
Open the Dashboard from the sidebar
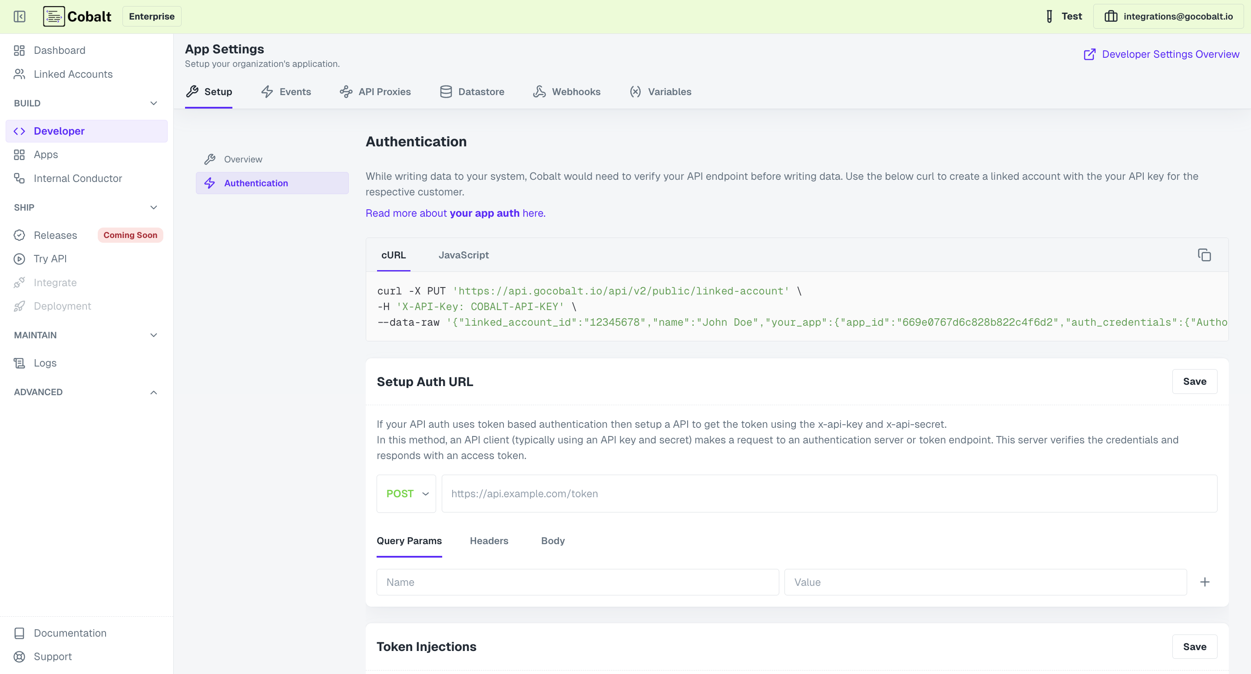59,50
